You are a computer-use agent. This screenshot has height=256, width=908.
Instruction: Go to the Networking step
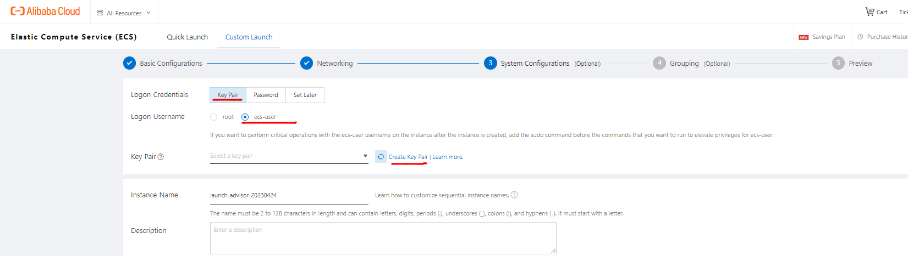pos(335,63)
